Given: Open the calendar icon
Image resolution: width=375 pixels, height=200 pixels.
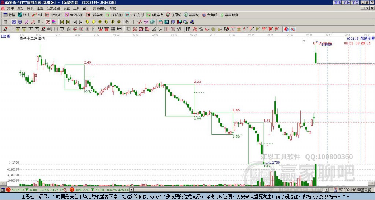Looking at the screenshot, I should [x=160, y=22].
